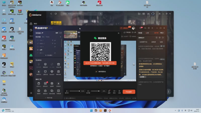Close the 微信登录 dialog

click(119, 33)
